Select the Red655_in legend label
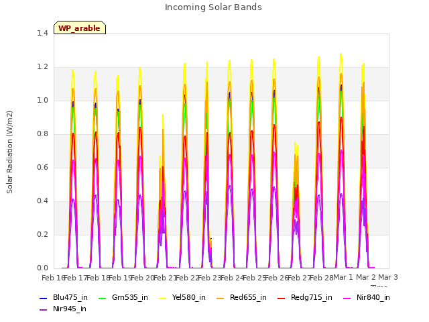 [248, 298]
